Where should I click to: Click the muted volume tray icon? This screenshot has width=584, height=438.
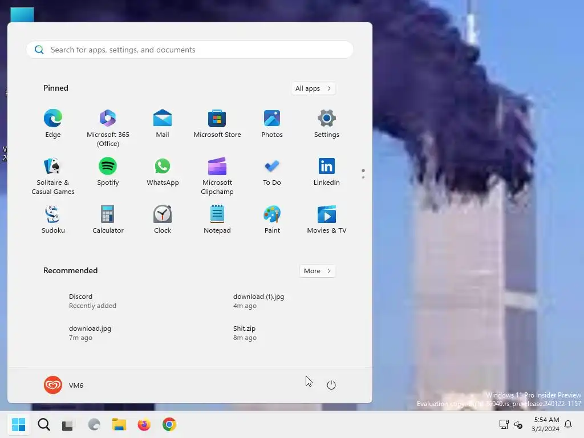(518, 424)
